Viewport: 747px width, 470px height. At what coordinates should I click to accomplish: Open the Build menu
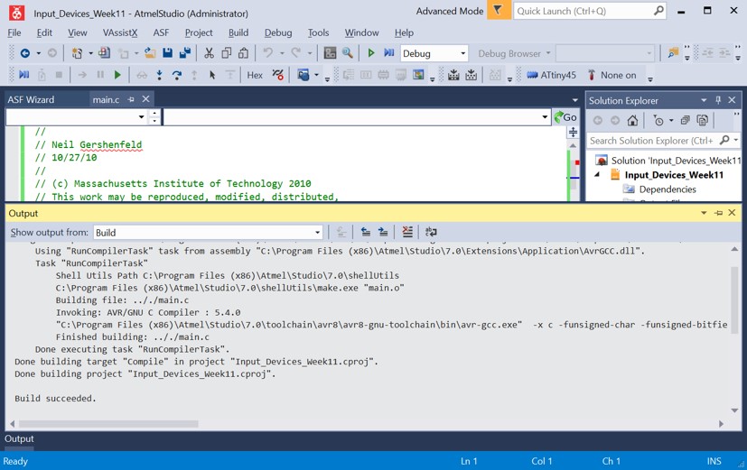[x=238, y=32]
